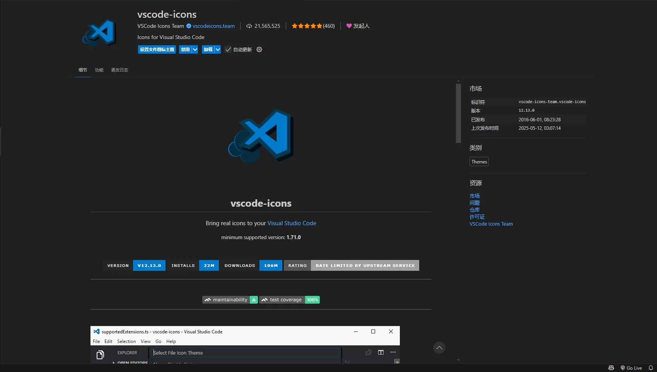Expand the disable button dropdown arrow
The image size is (657, 372).
pos(195,49)
